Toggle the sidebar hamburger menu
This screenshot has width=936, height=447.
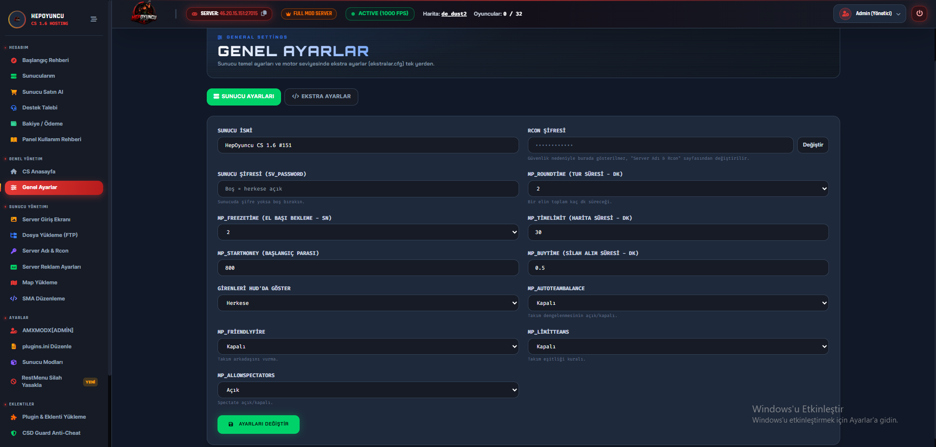click(93, 19)
